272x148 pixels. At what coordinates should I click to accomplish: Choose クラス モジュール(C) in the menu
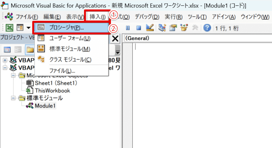70,60
